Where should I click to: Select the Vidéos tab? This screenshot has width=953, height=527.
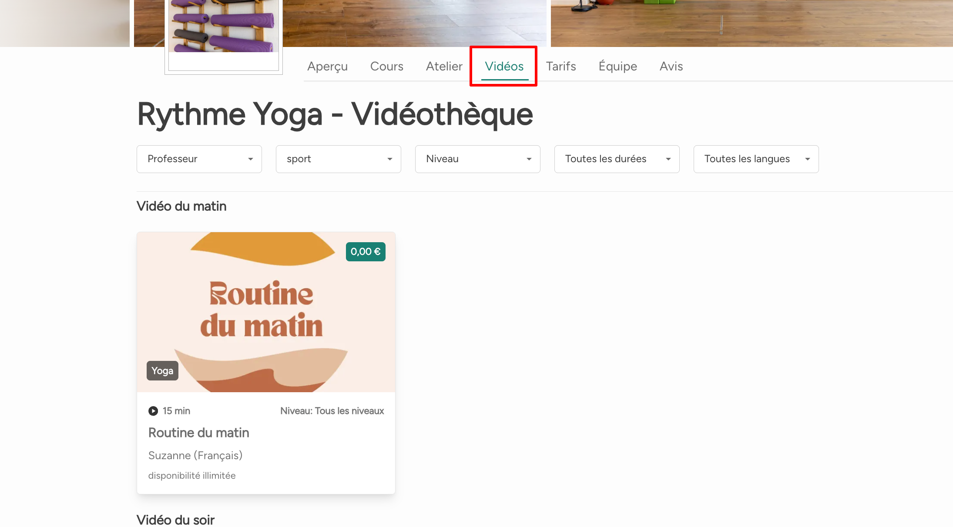pos(504,67)
